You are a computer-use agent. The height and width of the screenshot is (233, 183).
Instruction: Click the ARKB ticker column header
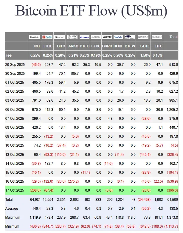pos(73,46)
